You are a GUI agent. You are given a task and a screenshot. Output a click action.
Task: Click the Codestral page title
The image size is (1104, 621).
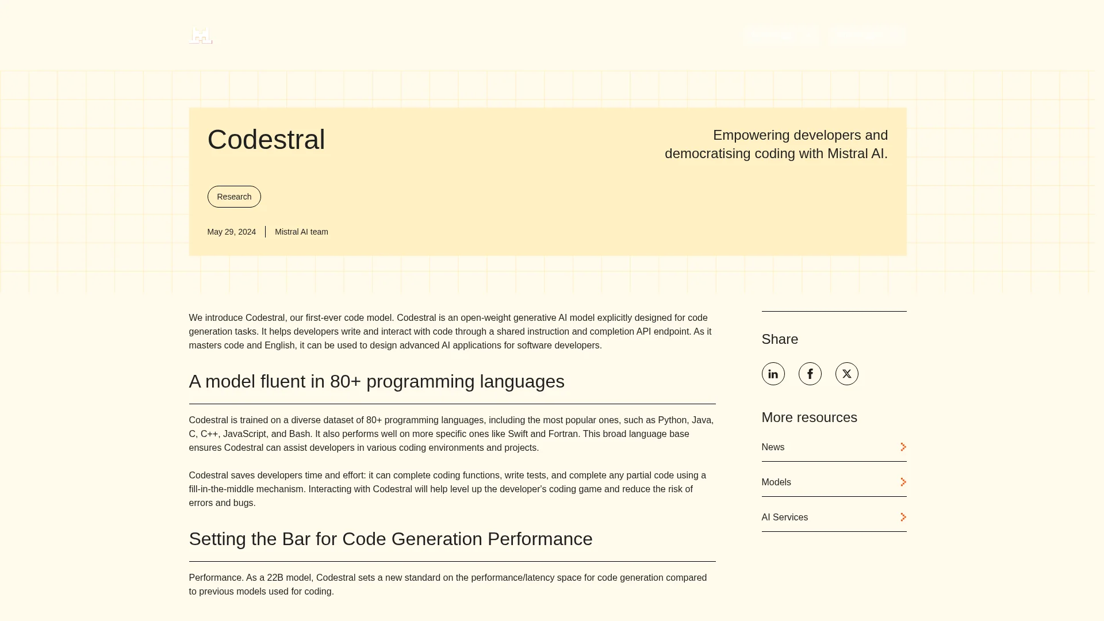pyautogui.click(x=266, y=140)
